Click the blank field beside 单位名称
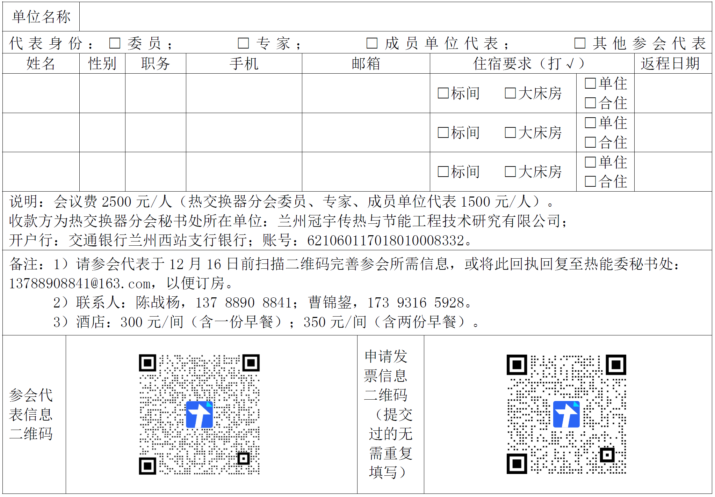The height and width of the screenshot is (497, 715). click(x=396, y=17)
